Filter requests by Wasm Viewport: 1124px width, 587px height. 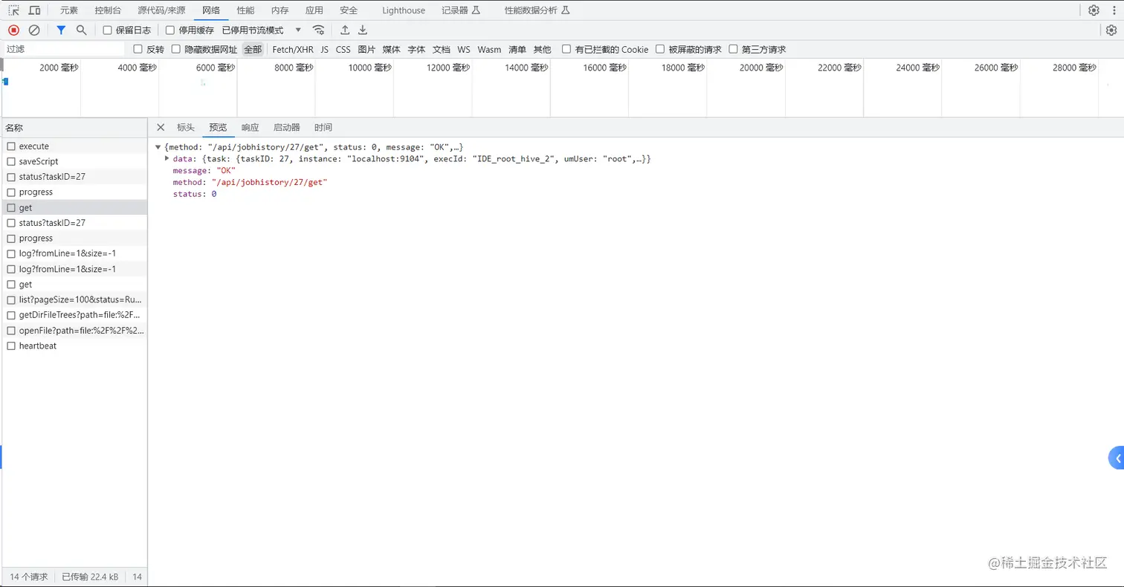[x=489, y=49]
